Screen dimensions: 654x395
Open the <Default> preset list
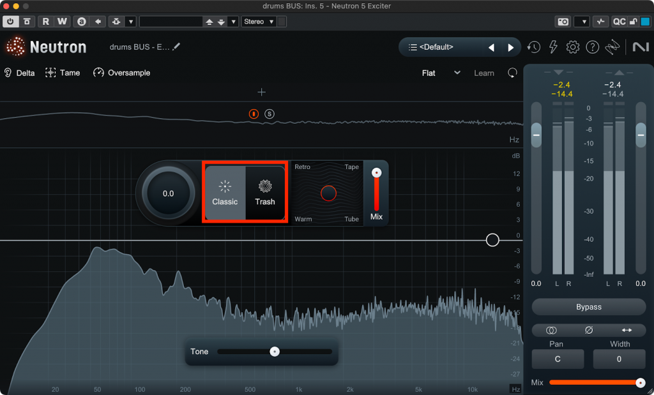441,47
